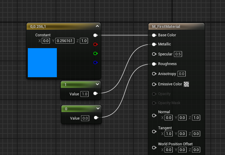Expand the node titled 0
Image resolution: width=225 pixels, height=155 pixels.
click(98, 108)
